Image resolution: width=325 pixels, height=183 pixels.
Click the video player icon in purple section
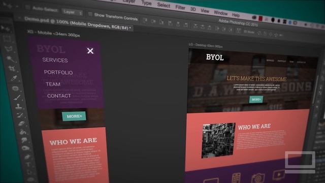coord(279,175)
